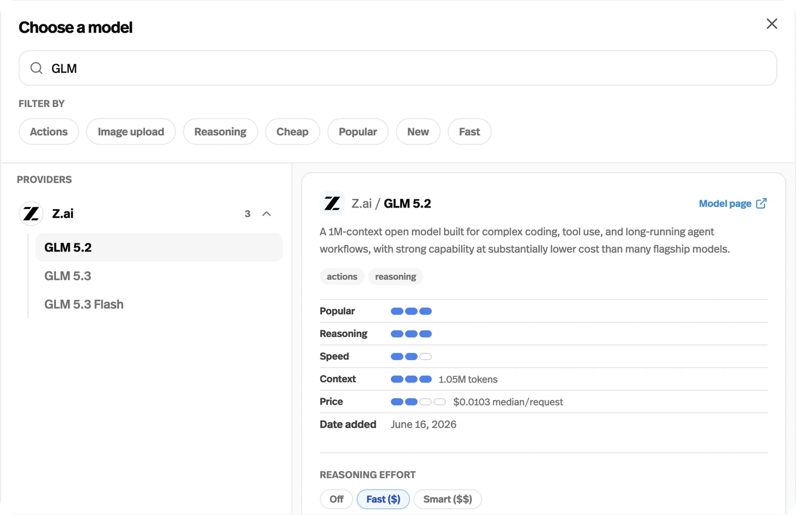Toggle the Cheap filter chip
796x515 pixels.
click(x=293, y=131)
